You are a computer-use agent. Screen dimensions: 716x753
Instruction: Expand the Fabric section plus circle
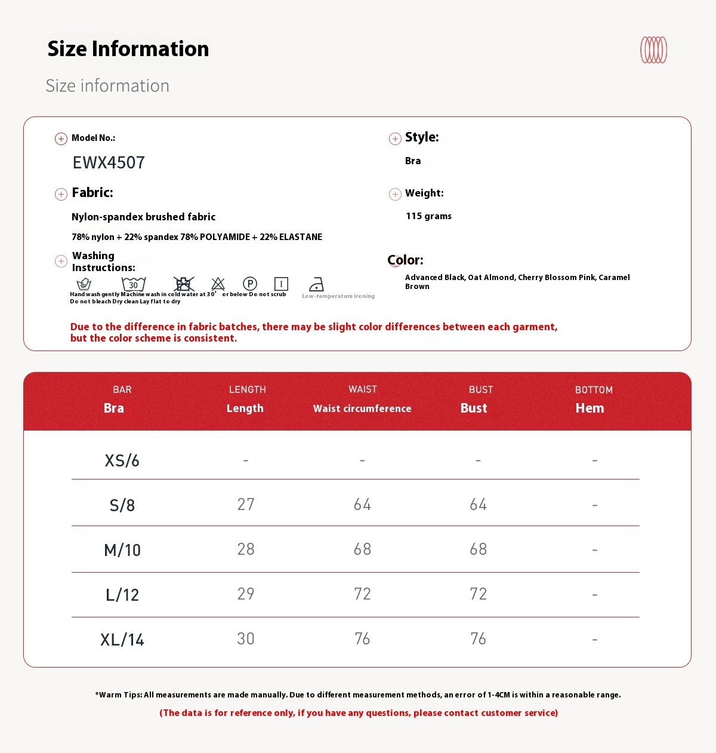pyautogui.click(x=61, y=194)
